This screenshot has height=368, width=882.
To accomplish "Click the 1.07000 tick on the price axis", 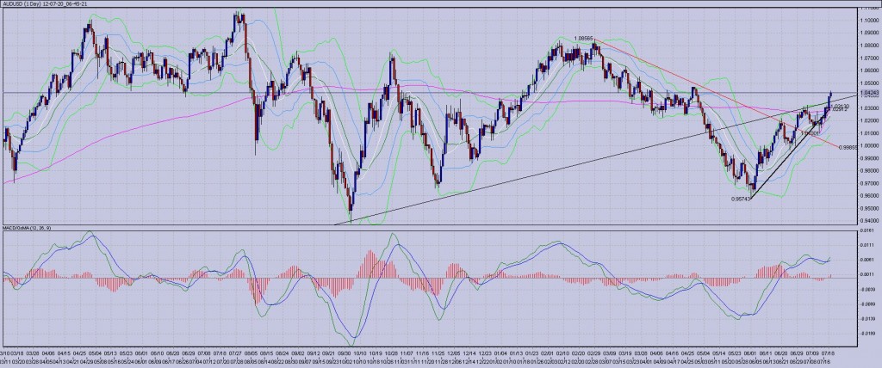I will pos(870,58).
